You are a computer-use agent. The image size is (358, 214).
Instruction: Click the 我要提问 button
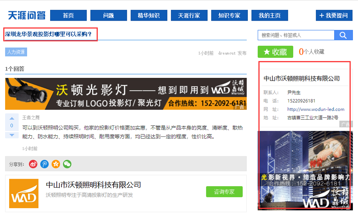coord(334,15)
